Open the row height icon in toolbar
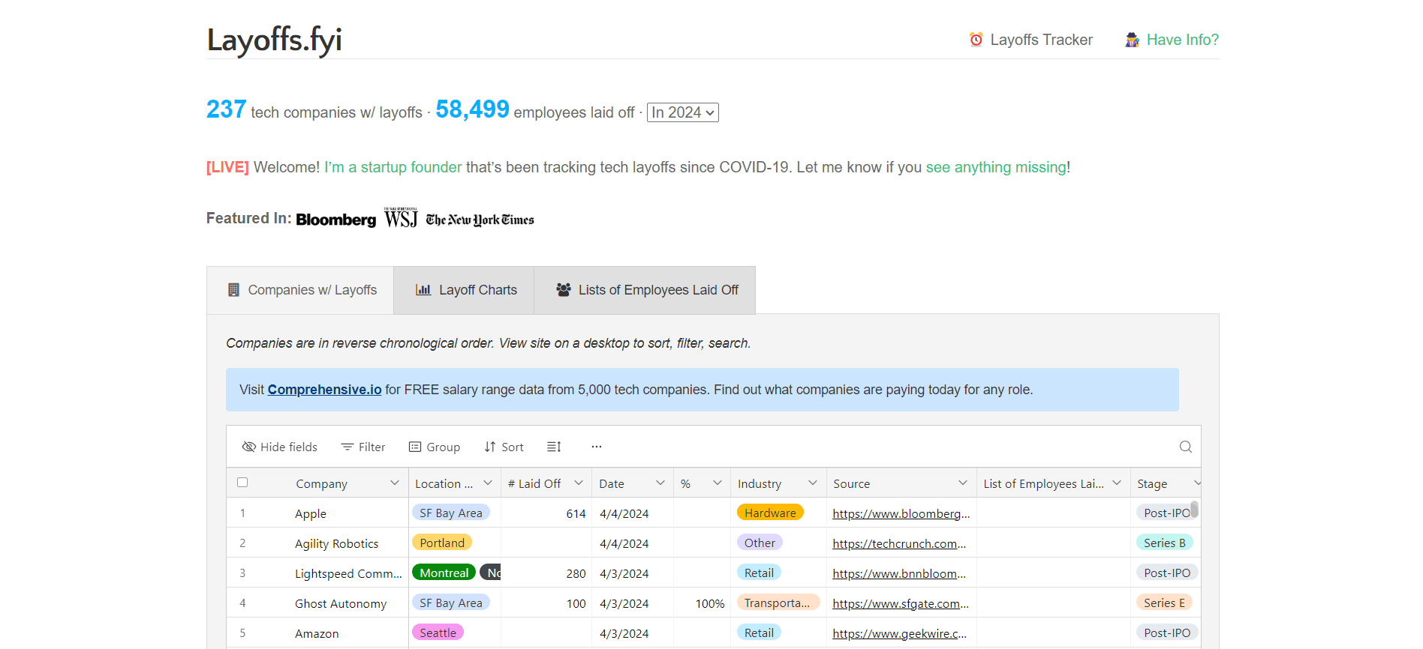Image resolution: width=1423 pixels, height=649 pixels. click(554, 447)
